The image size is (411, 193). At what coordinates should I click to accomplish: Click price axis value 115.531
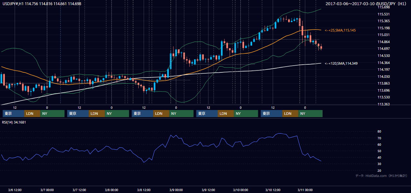pos(383,14)
